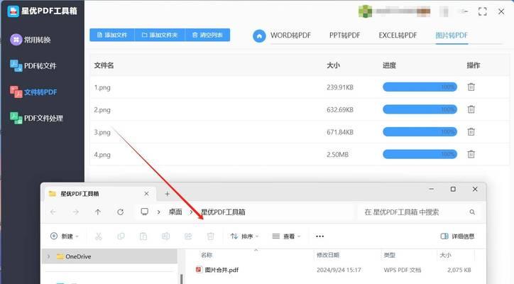This screenshot has height=284, width=514.
Task: Click the Cut icon in Explorer toolbar
Action: pyautogui.click(x=99, y=236)
